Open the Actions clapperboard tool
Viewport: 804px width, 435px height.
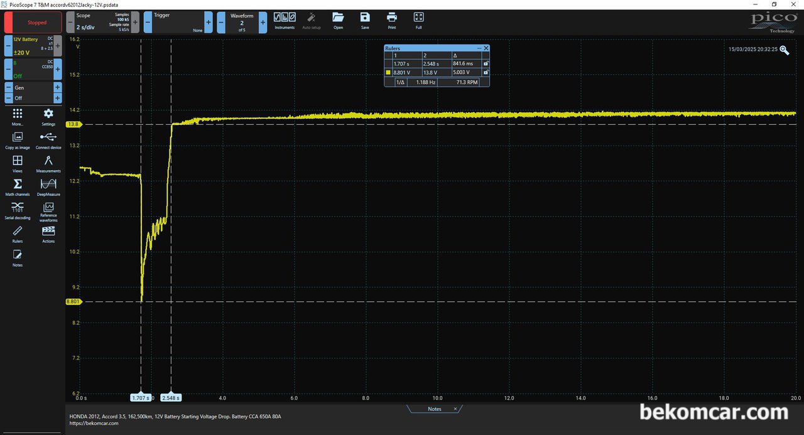(48, 235)
